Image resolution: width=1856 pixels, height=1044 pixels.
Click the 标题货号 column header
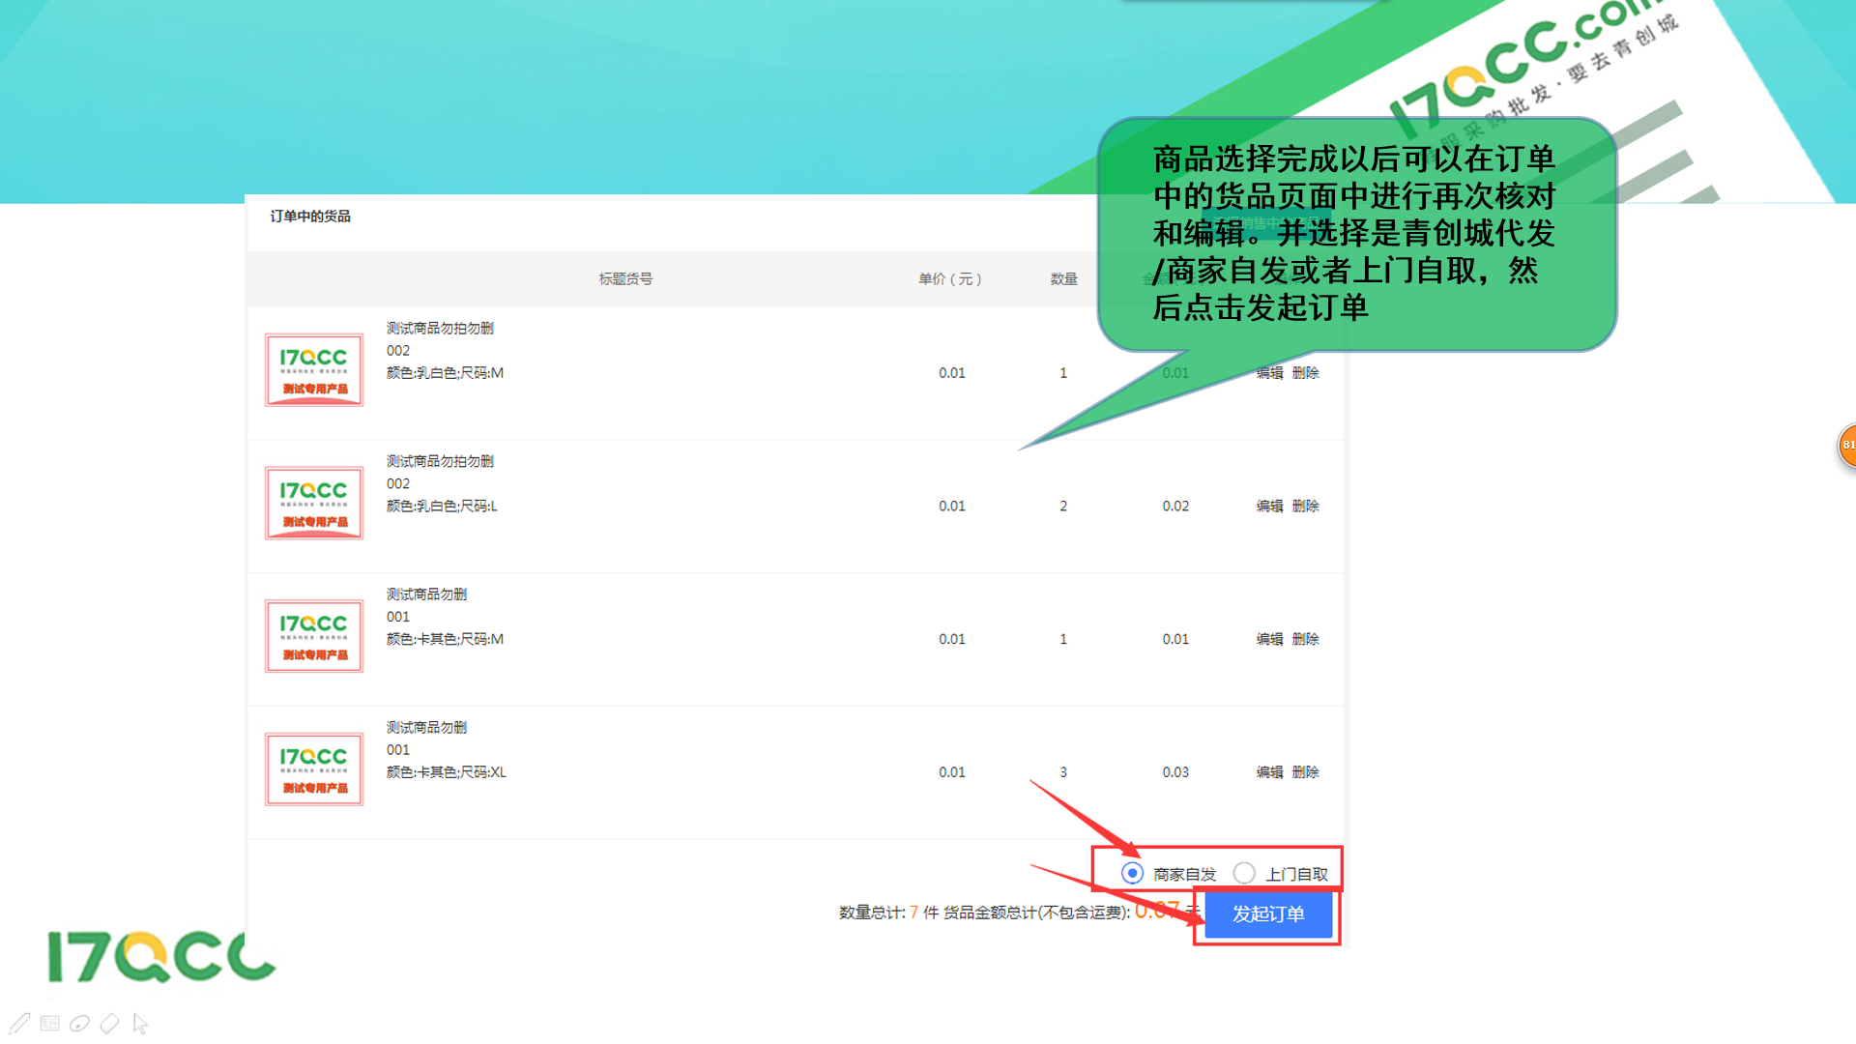(625, 278)
